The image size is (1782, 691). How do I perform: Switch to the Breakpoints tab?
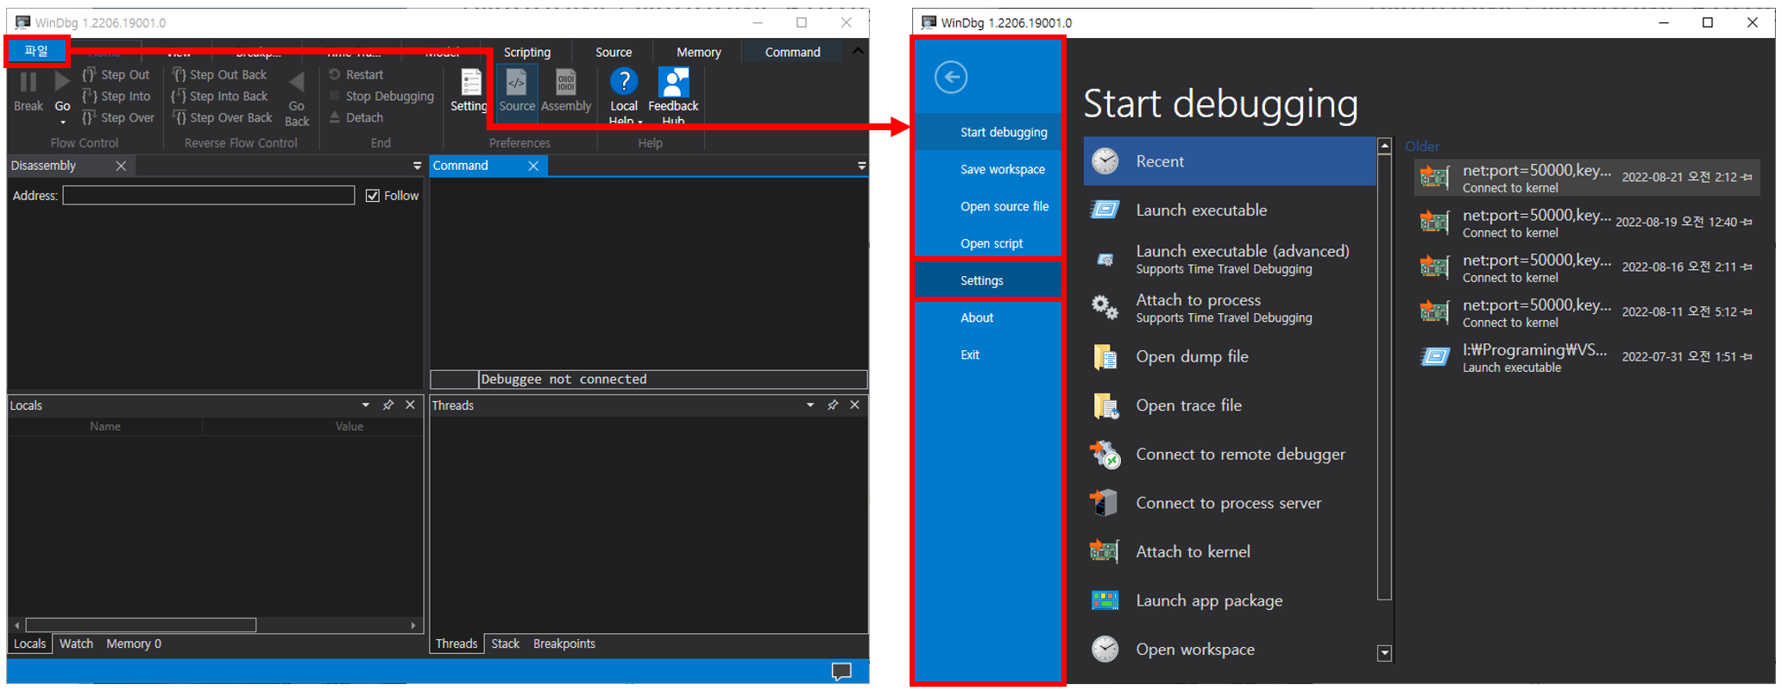[564, 644]
